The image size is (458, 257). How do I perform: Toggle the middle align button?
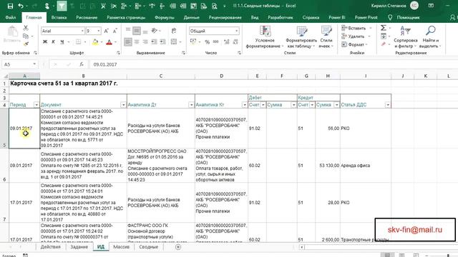click(x=137, y=30)
